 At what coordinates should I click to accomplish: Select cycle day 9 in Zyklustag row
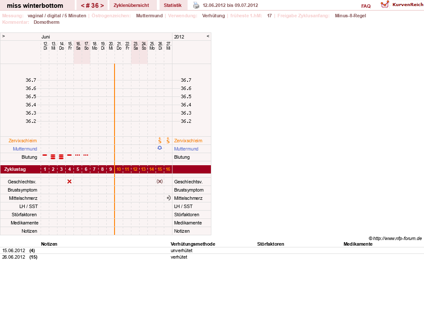tap(111, 170)
